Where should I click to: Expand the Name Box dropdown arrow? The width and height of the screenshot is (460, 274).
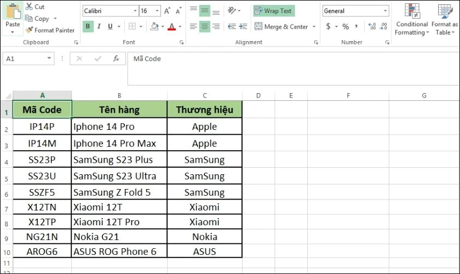[49, 59]
